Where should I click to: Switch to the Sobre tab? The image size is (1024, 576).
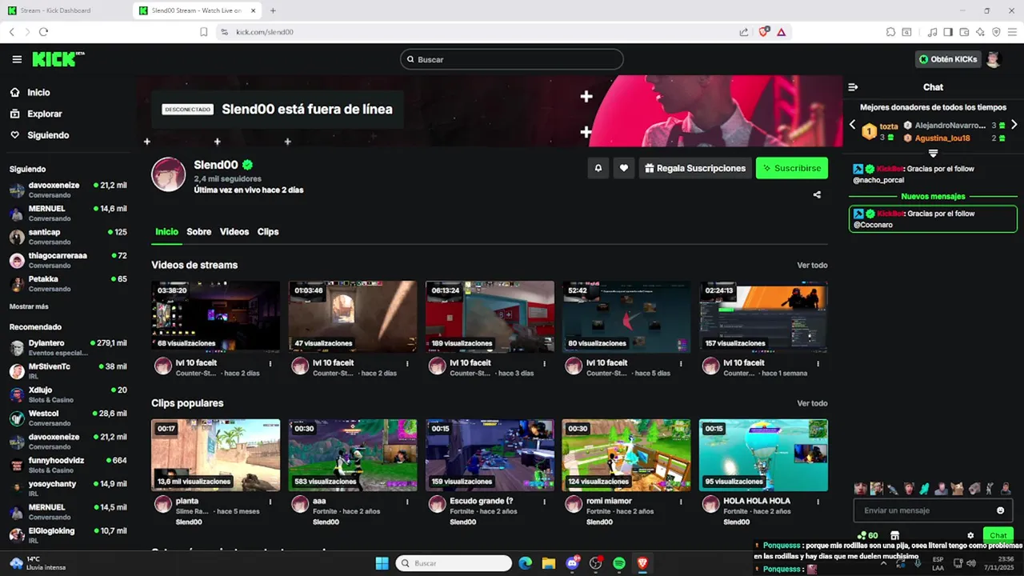199,232
